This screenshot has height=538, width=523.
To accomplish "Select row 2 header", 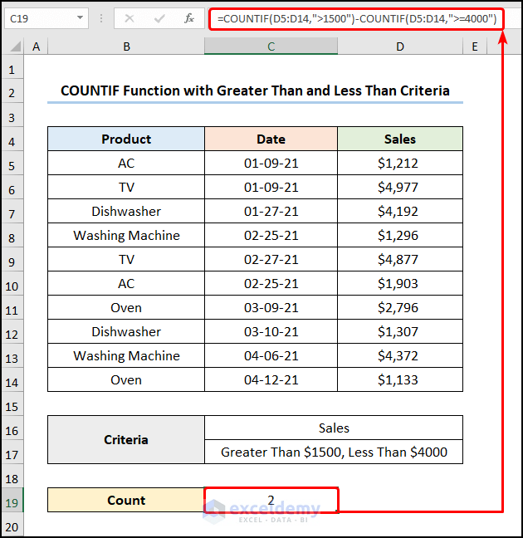I will (12, 93).
